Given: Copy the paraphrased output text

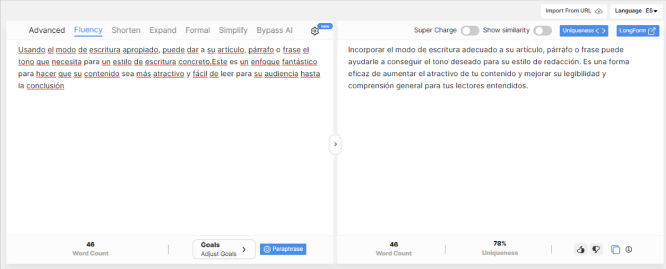Looking at the screenshot, I should point(615,250).
